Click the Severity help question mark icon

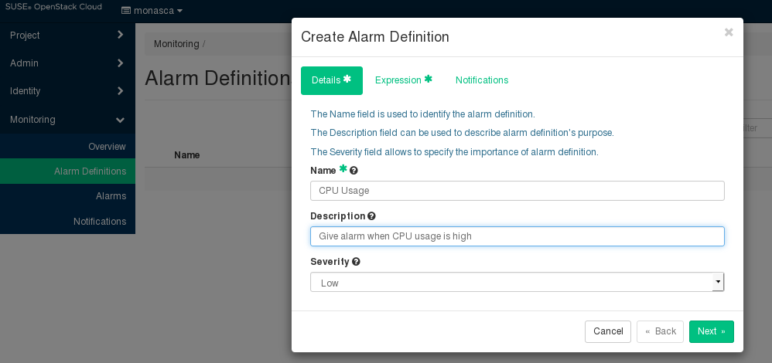click(x=356, y=262)
